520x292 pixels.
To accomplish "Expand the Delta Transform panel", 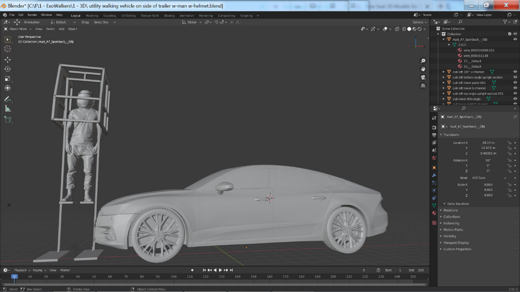I will coord(458,204).
